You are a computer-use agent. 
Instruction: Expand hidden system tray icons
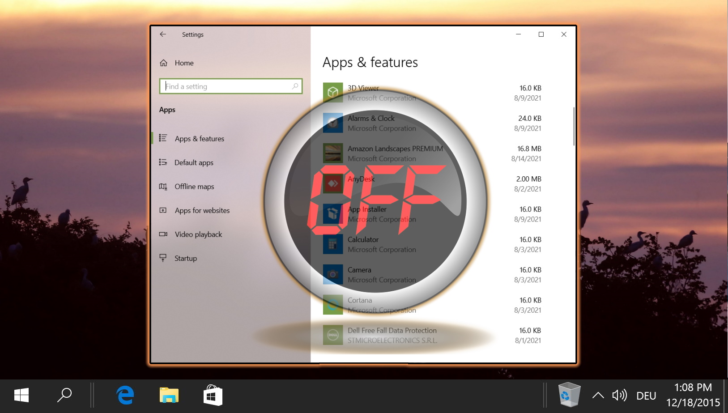pyautogui.click(x=598, y=395)
